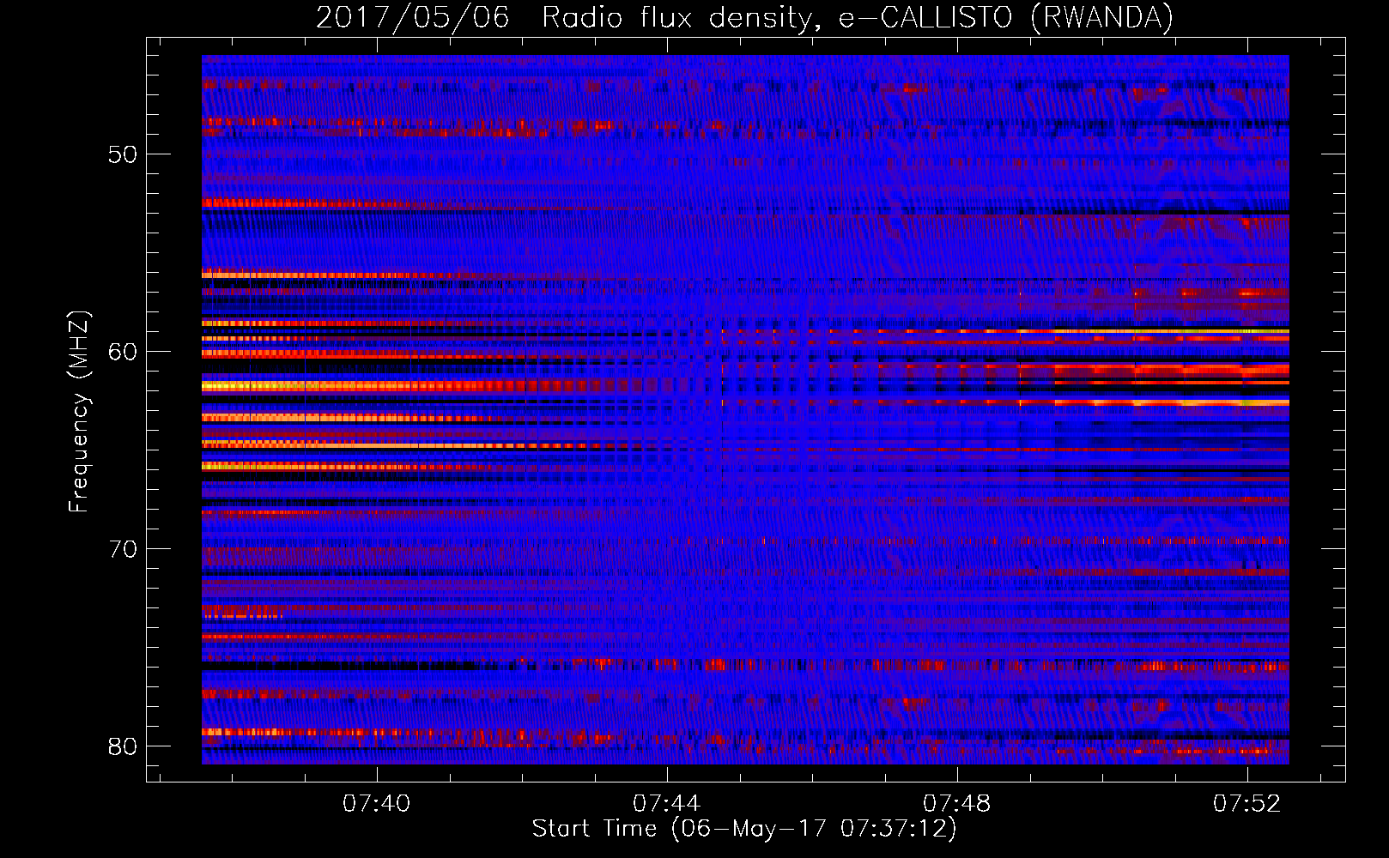Click the 07:40 time tick label

click(x=377, y=803)
